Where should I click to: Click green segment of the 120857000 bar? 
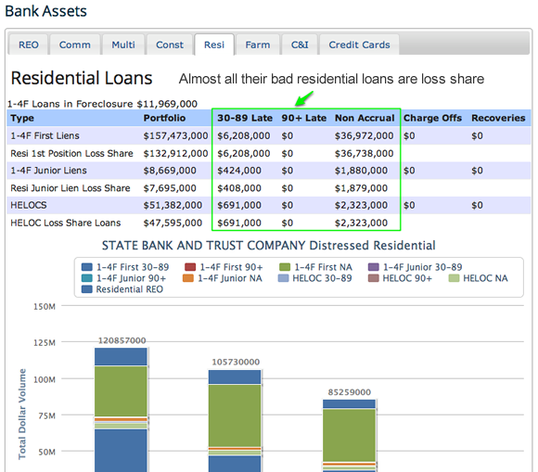121,391
